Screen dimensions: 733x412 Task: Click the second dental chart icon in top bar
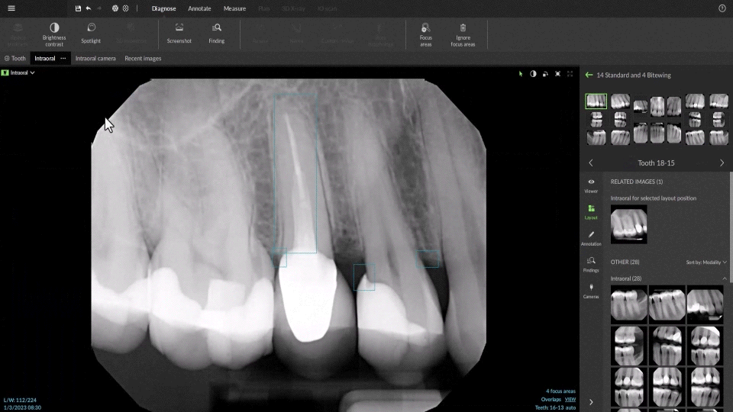tap(126, 8)
